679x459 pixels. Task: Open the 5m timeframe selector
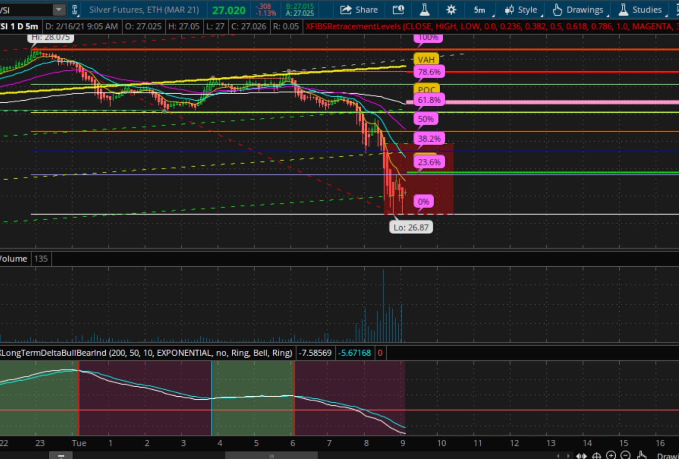pyautogui.click(x=481, y=10)
